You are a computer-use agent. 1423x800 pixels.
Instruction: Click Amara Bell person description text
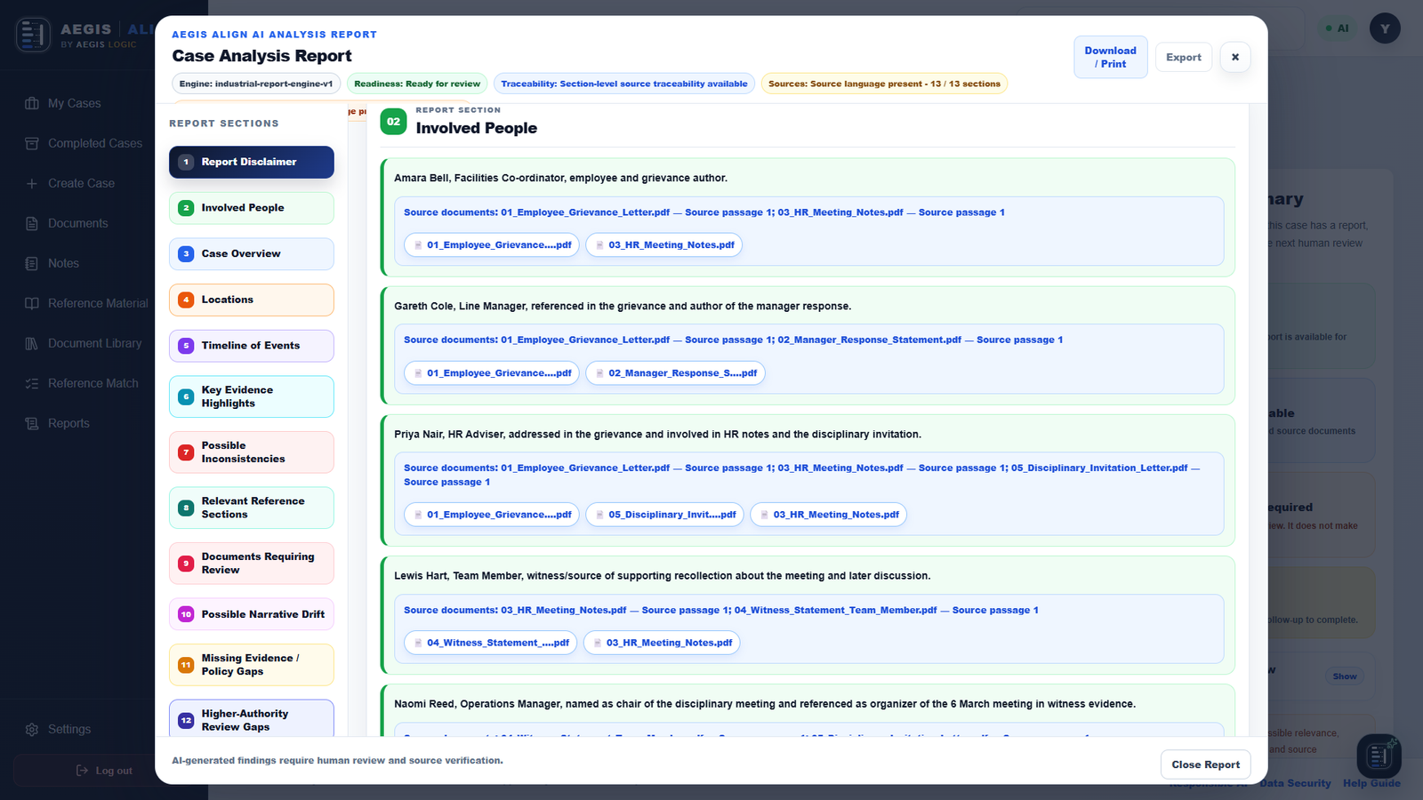[560, 178]
